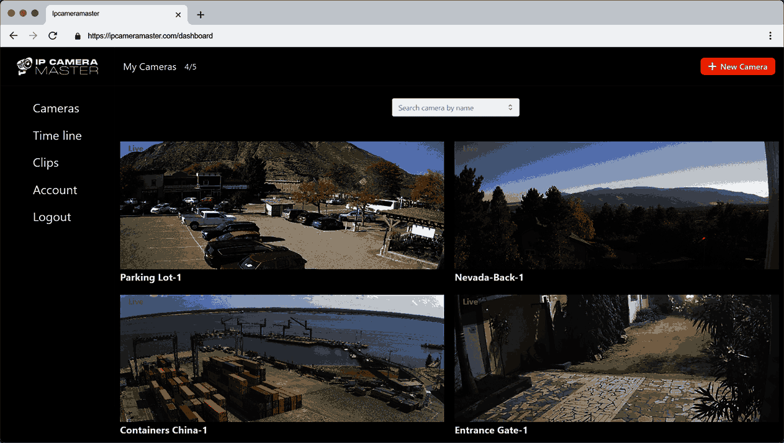Select Cameras in the sidebar
This screenshot has width=784, height=443.
click(56, 108)
